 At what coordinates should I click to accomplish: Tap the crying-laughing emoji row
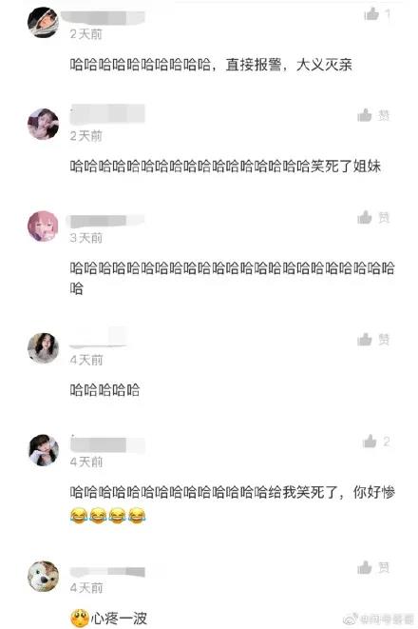[107, 516]
